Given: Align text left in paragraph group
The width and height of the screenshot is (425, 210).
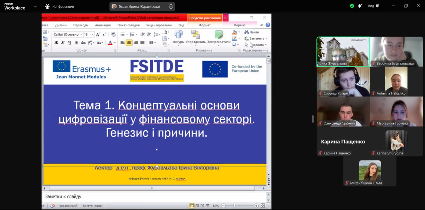Looking at the screenshot, I should pyautogui.click(x=123, y=43).
